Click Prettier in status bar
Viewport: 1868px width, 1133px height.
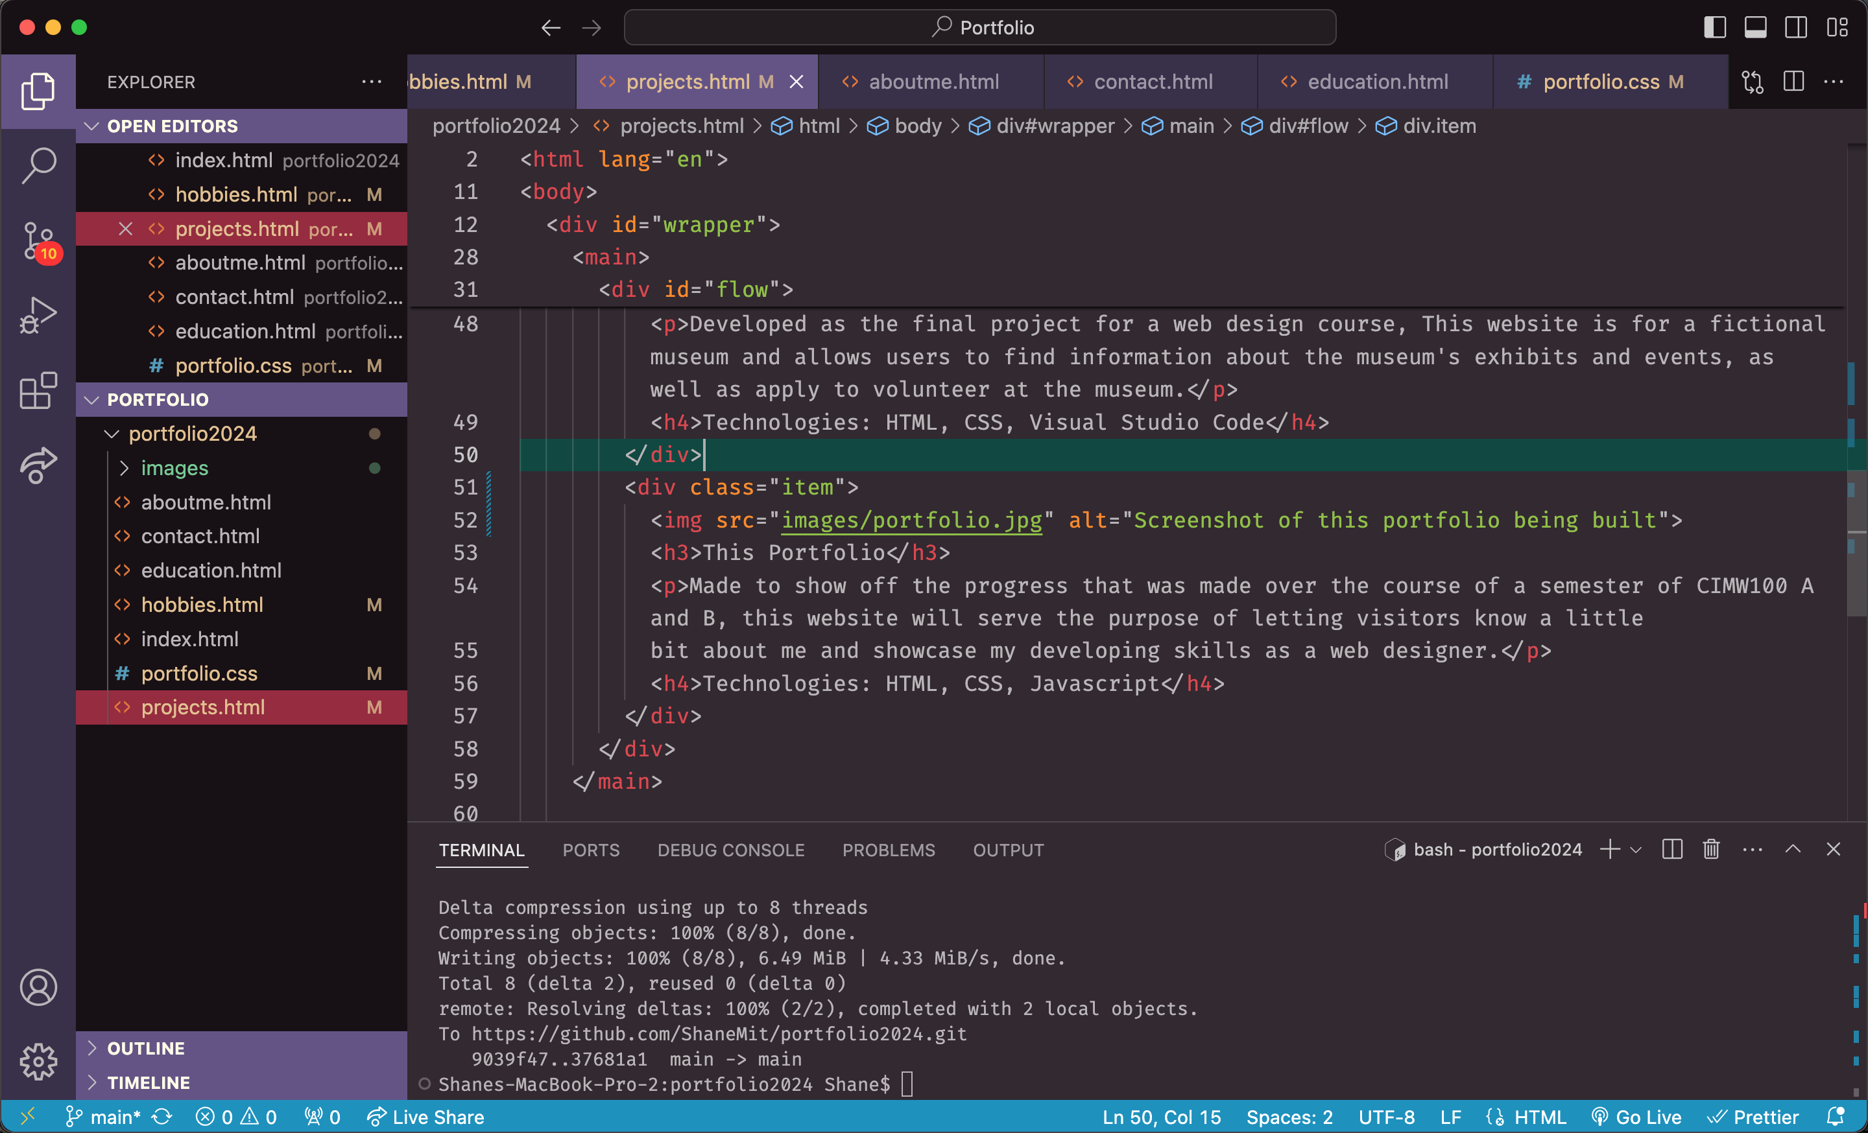tap(1752, 1116)
